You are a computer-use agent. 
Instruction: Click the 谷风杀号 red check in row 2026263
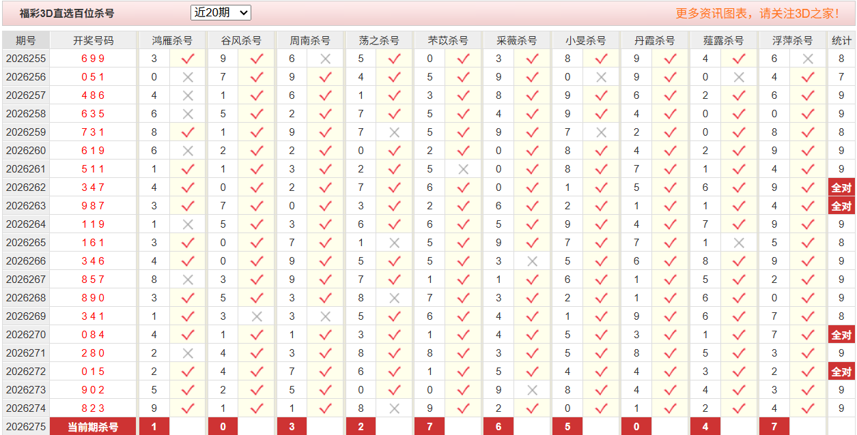[257, 206]
